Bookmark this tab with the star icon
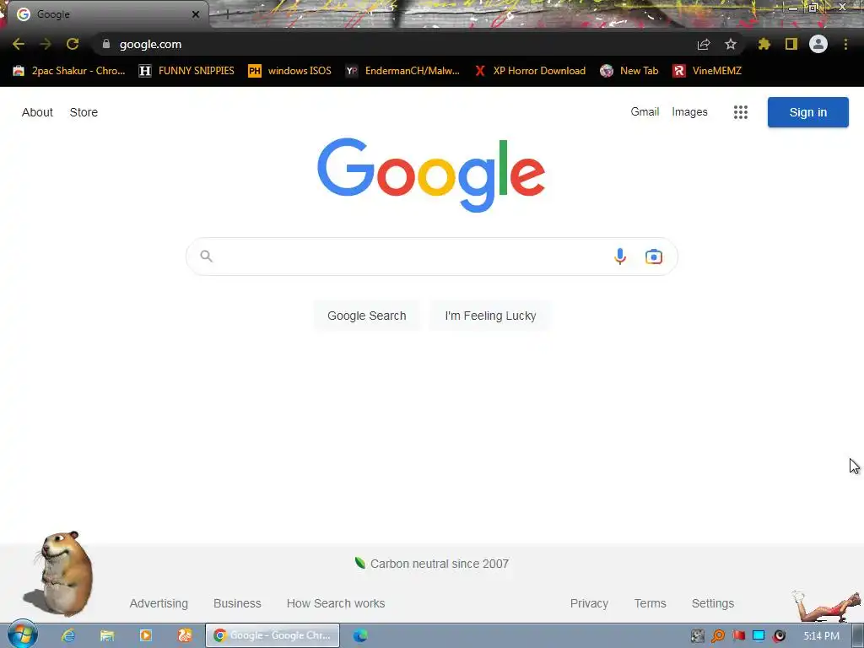This screenshot has width=864, height=648. click(x=731, y=44)
